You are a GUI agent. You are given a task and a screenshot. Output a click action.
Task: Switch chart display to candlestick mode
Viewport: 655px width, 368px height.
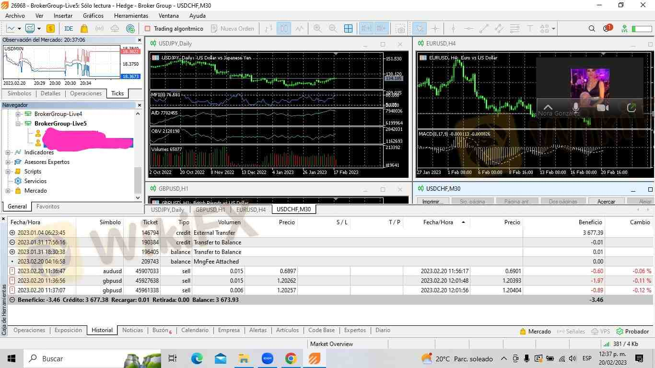(283, 28)
